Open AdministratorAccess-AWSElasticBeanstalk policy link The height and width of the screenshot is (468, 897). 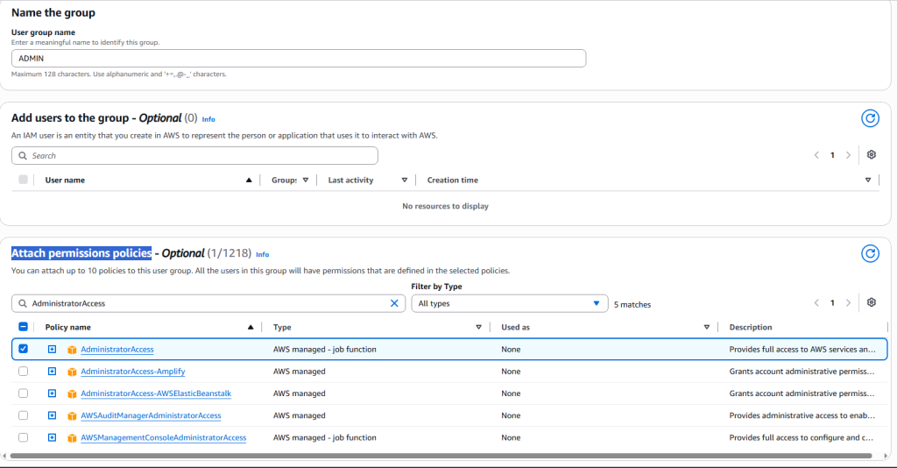coord(156,393)
